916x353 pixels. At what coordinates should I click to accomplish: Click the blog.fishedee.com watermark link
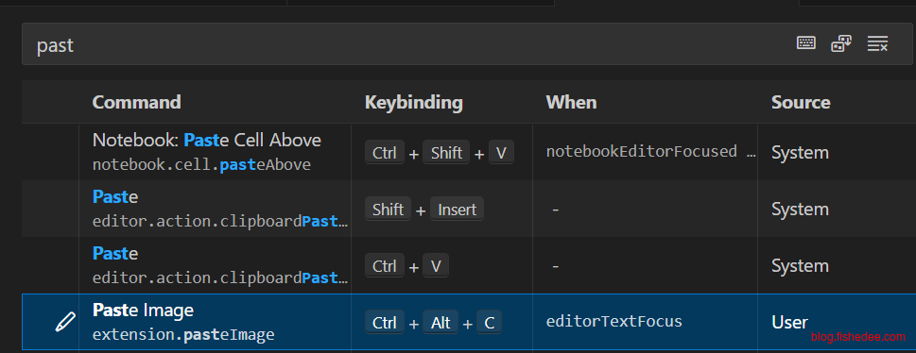(857, 337)
